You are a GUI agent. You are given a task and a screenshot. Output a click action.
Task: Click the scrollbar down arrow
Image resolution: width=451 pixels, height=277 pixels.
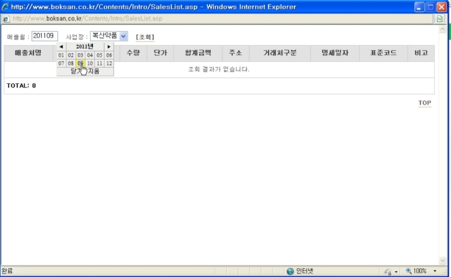[x=442, y=261]
